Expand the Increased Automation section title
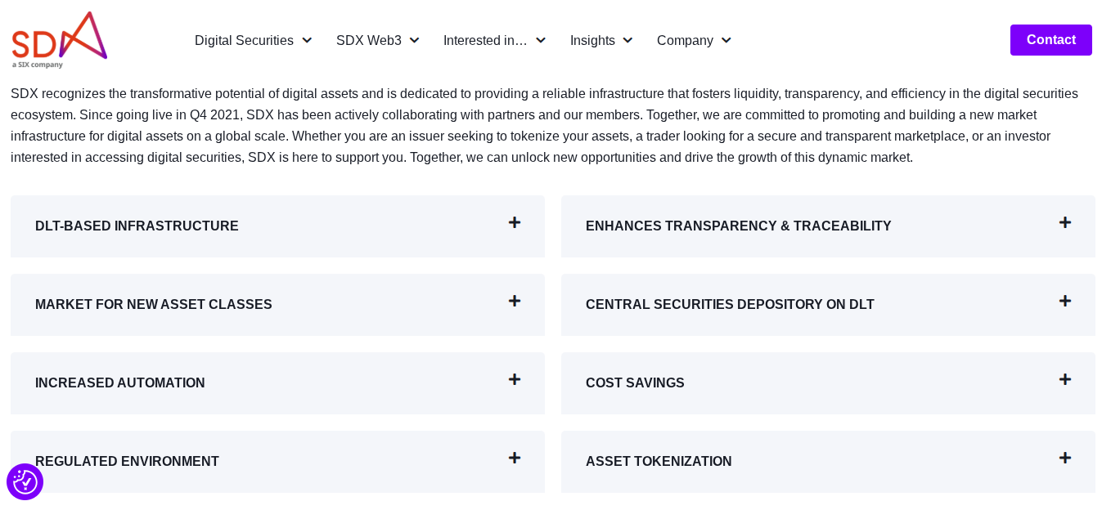Screen dimensions: 1111x510 point(120,383)
